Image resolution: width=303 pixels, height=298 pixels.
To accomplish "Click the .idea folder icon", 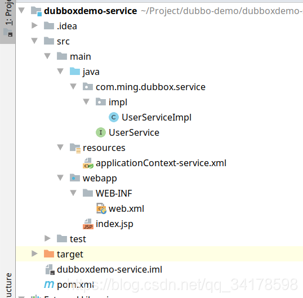I will [49, 25].
